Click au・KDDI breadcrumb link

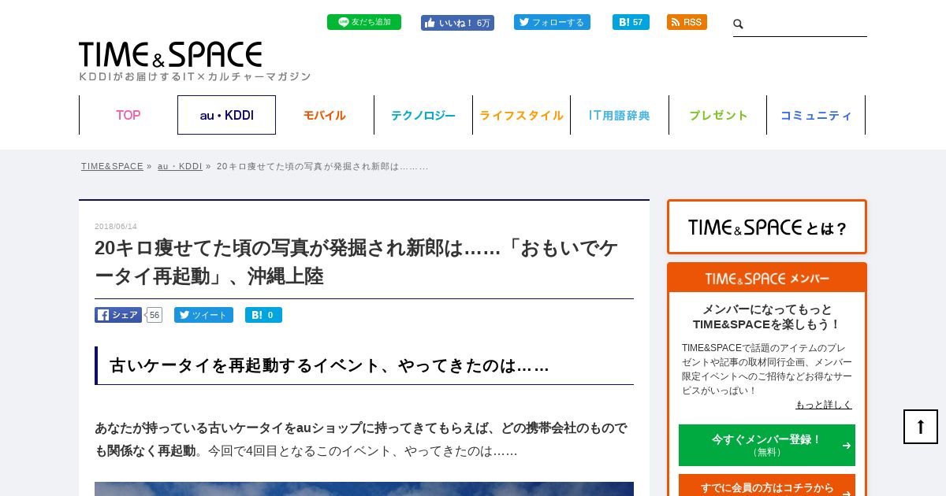click(180, 166)
